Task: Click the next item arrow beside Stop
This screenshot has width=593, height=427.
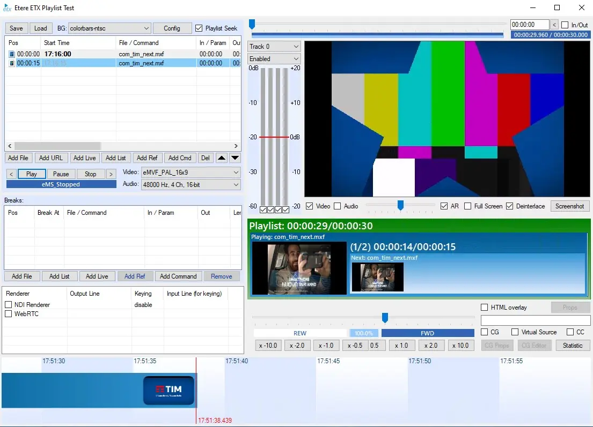Action: point(111,174)
